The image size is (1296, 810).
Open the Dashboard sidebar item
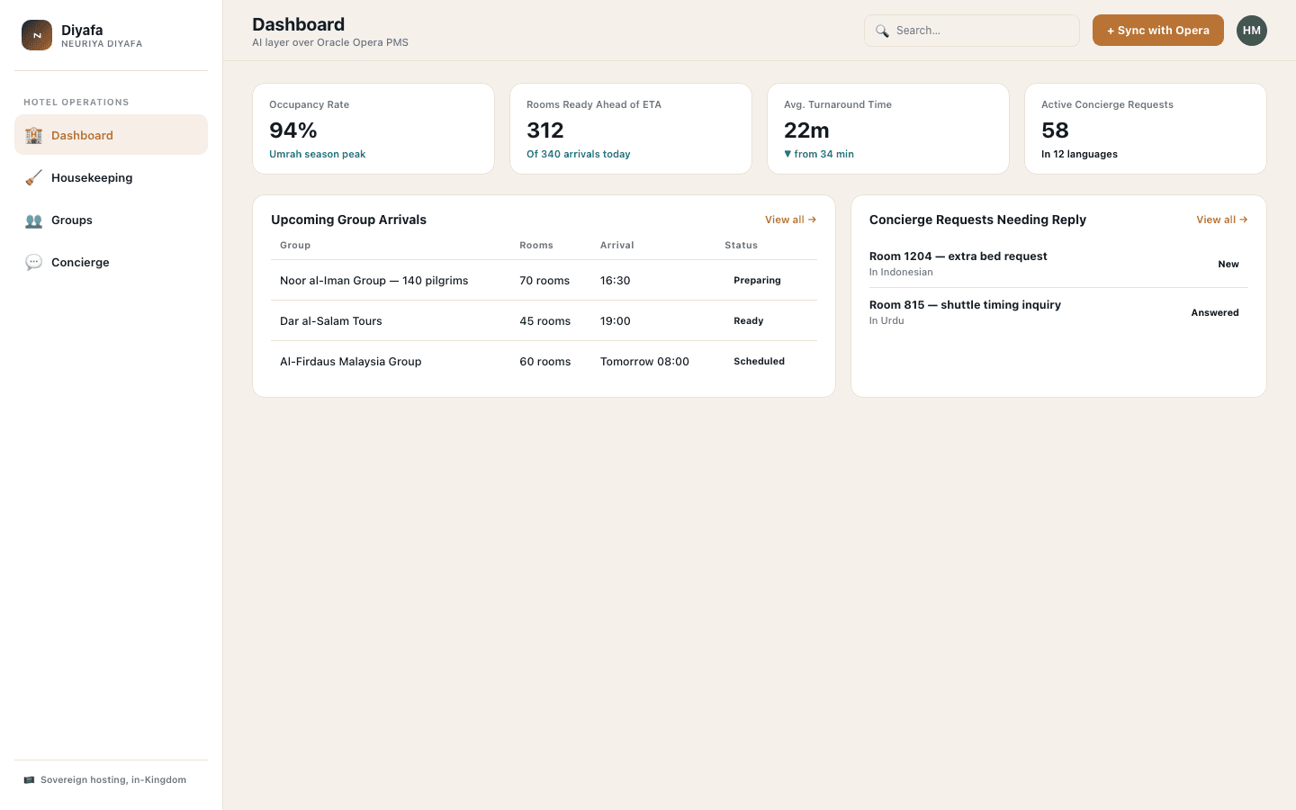pyautogui.click(x=111, y=135)
